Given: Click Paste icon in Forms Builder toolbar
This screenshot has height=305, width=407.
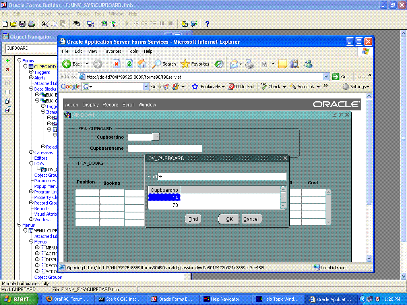Looking at the screenshot, I should pyautogui.click(x=62, y=24).
